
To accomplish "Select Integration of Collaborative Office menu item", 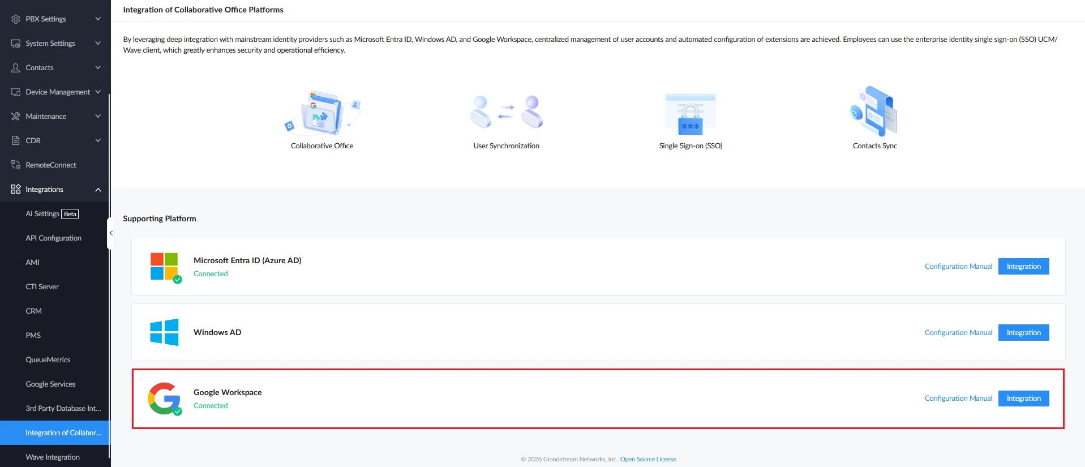I will tap(55, 433).
